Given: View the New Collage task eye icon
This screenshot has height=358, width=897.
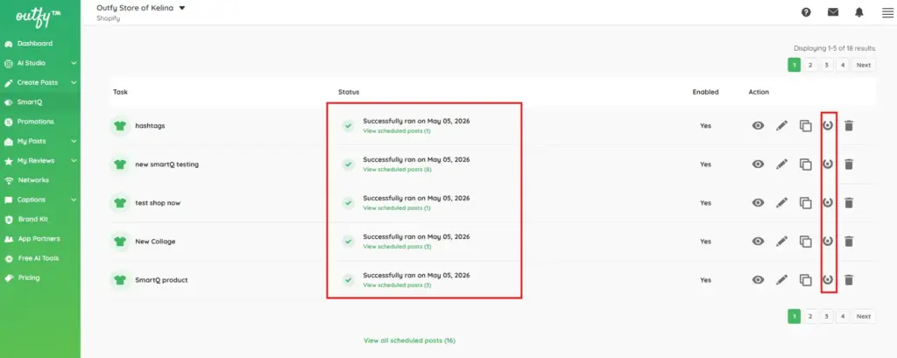Looking at the screenshot, I should tap(758, 242).
